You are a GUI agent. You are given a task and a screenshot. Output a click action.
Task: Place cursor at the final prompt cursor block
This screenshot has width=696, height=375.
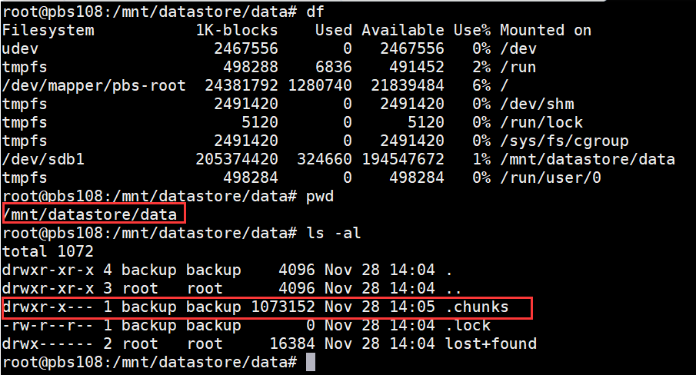click(311, 362)
